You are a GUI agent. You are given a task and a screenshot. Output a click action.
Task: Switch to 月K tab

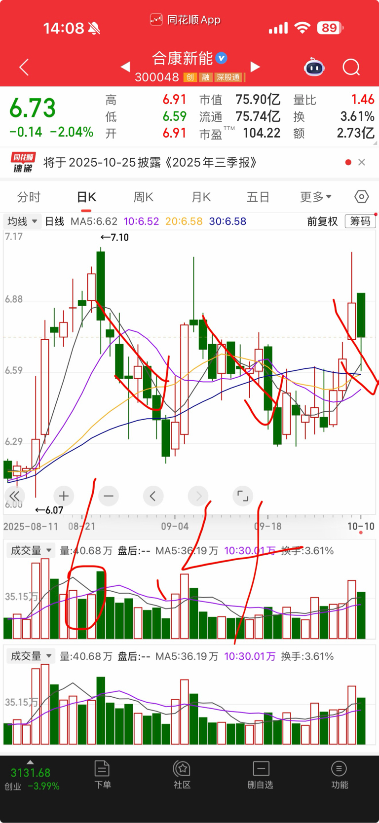(x=201, y=197)
